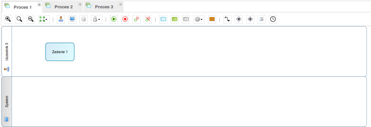The width and height of the screenshot is (371, 127).
Task: Close the Proces 3 tab
Action: (x=121, y=4)
